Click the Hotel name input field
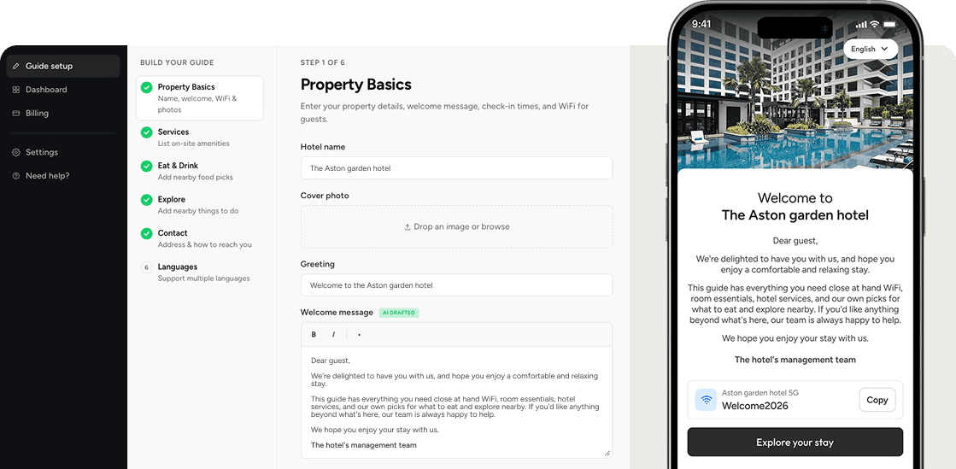956x469 pixels. pos(457,168)
